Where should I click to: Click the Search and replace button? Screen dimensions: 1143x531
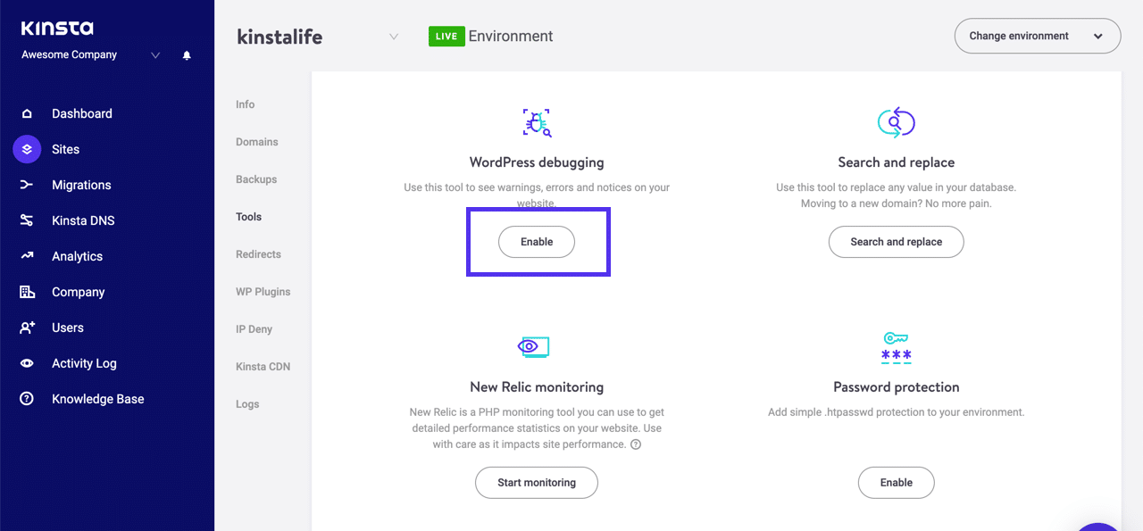(896, 241)
